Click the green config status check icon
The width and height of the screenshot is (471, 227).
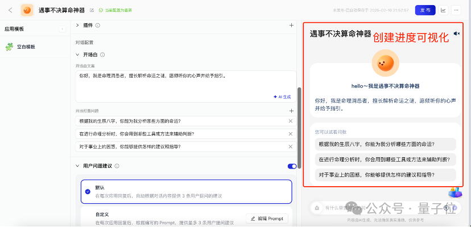[x=101, y=10]
